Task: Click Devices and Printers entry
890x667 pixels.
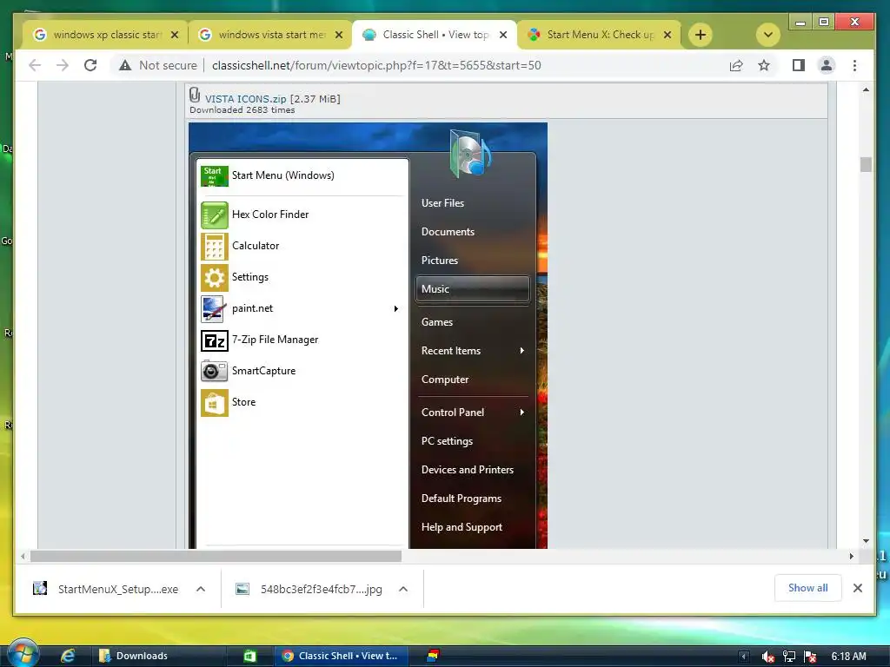Action: click(467, 470)
